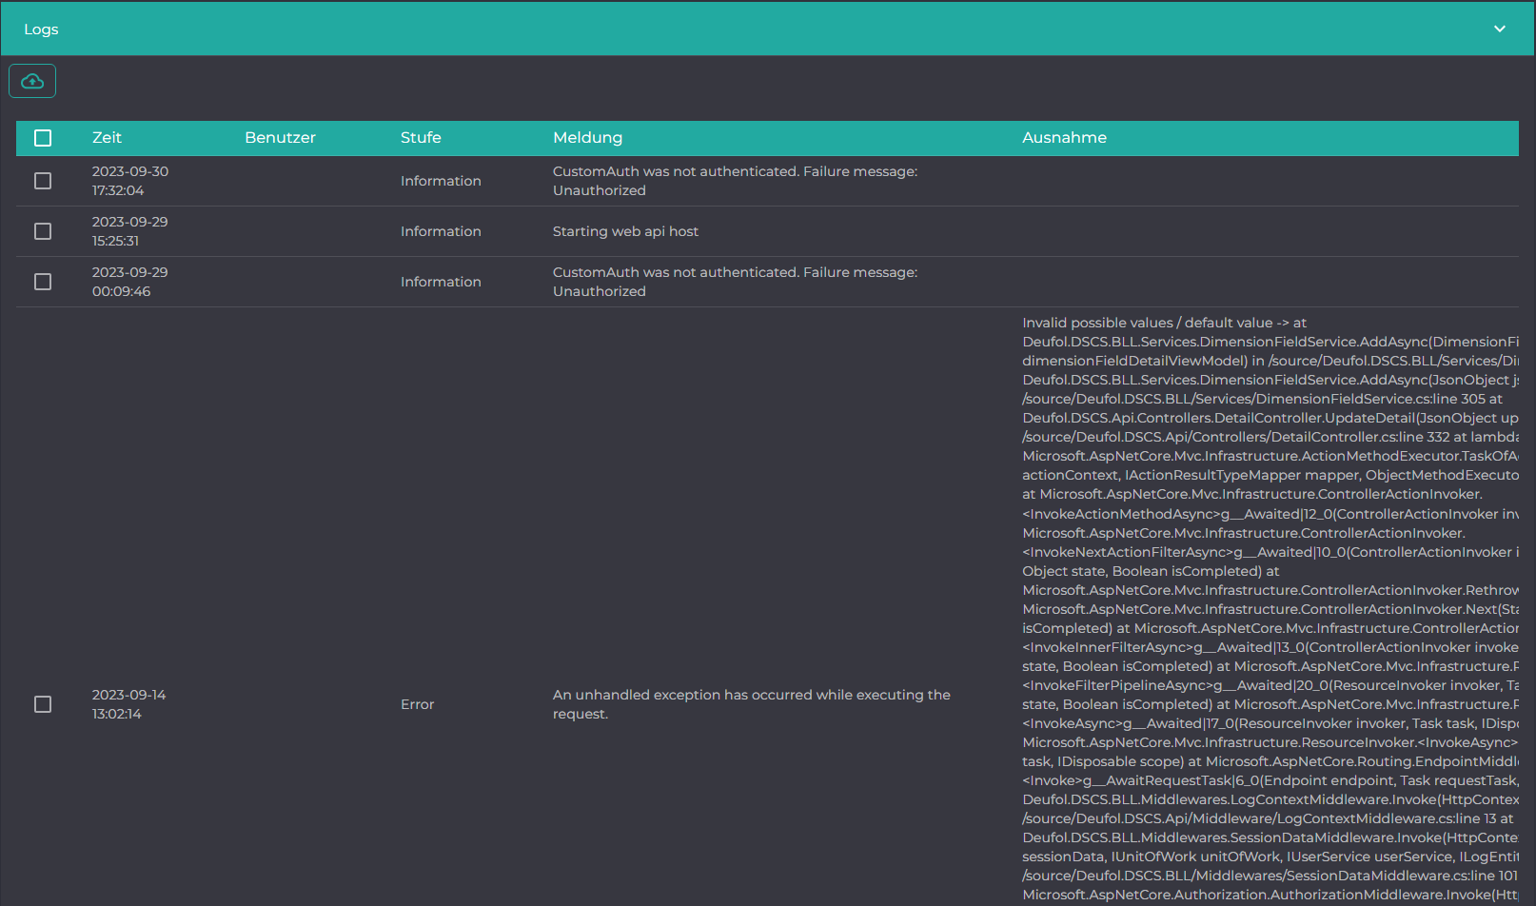The width and height of the screenshot is (1536, 906).
Task: Click CustomAuth message in the 2023-09-30 row
Action: click(735, 181)
